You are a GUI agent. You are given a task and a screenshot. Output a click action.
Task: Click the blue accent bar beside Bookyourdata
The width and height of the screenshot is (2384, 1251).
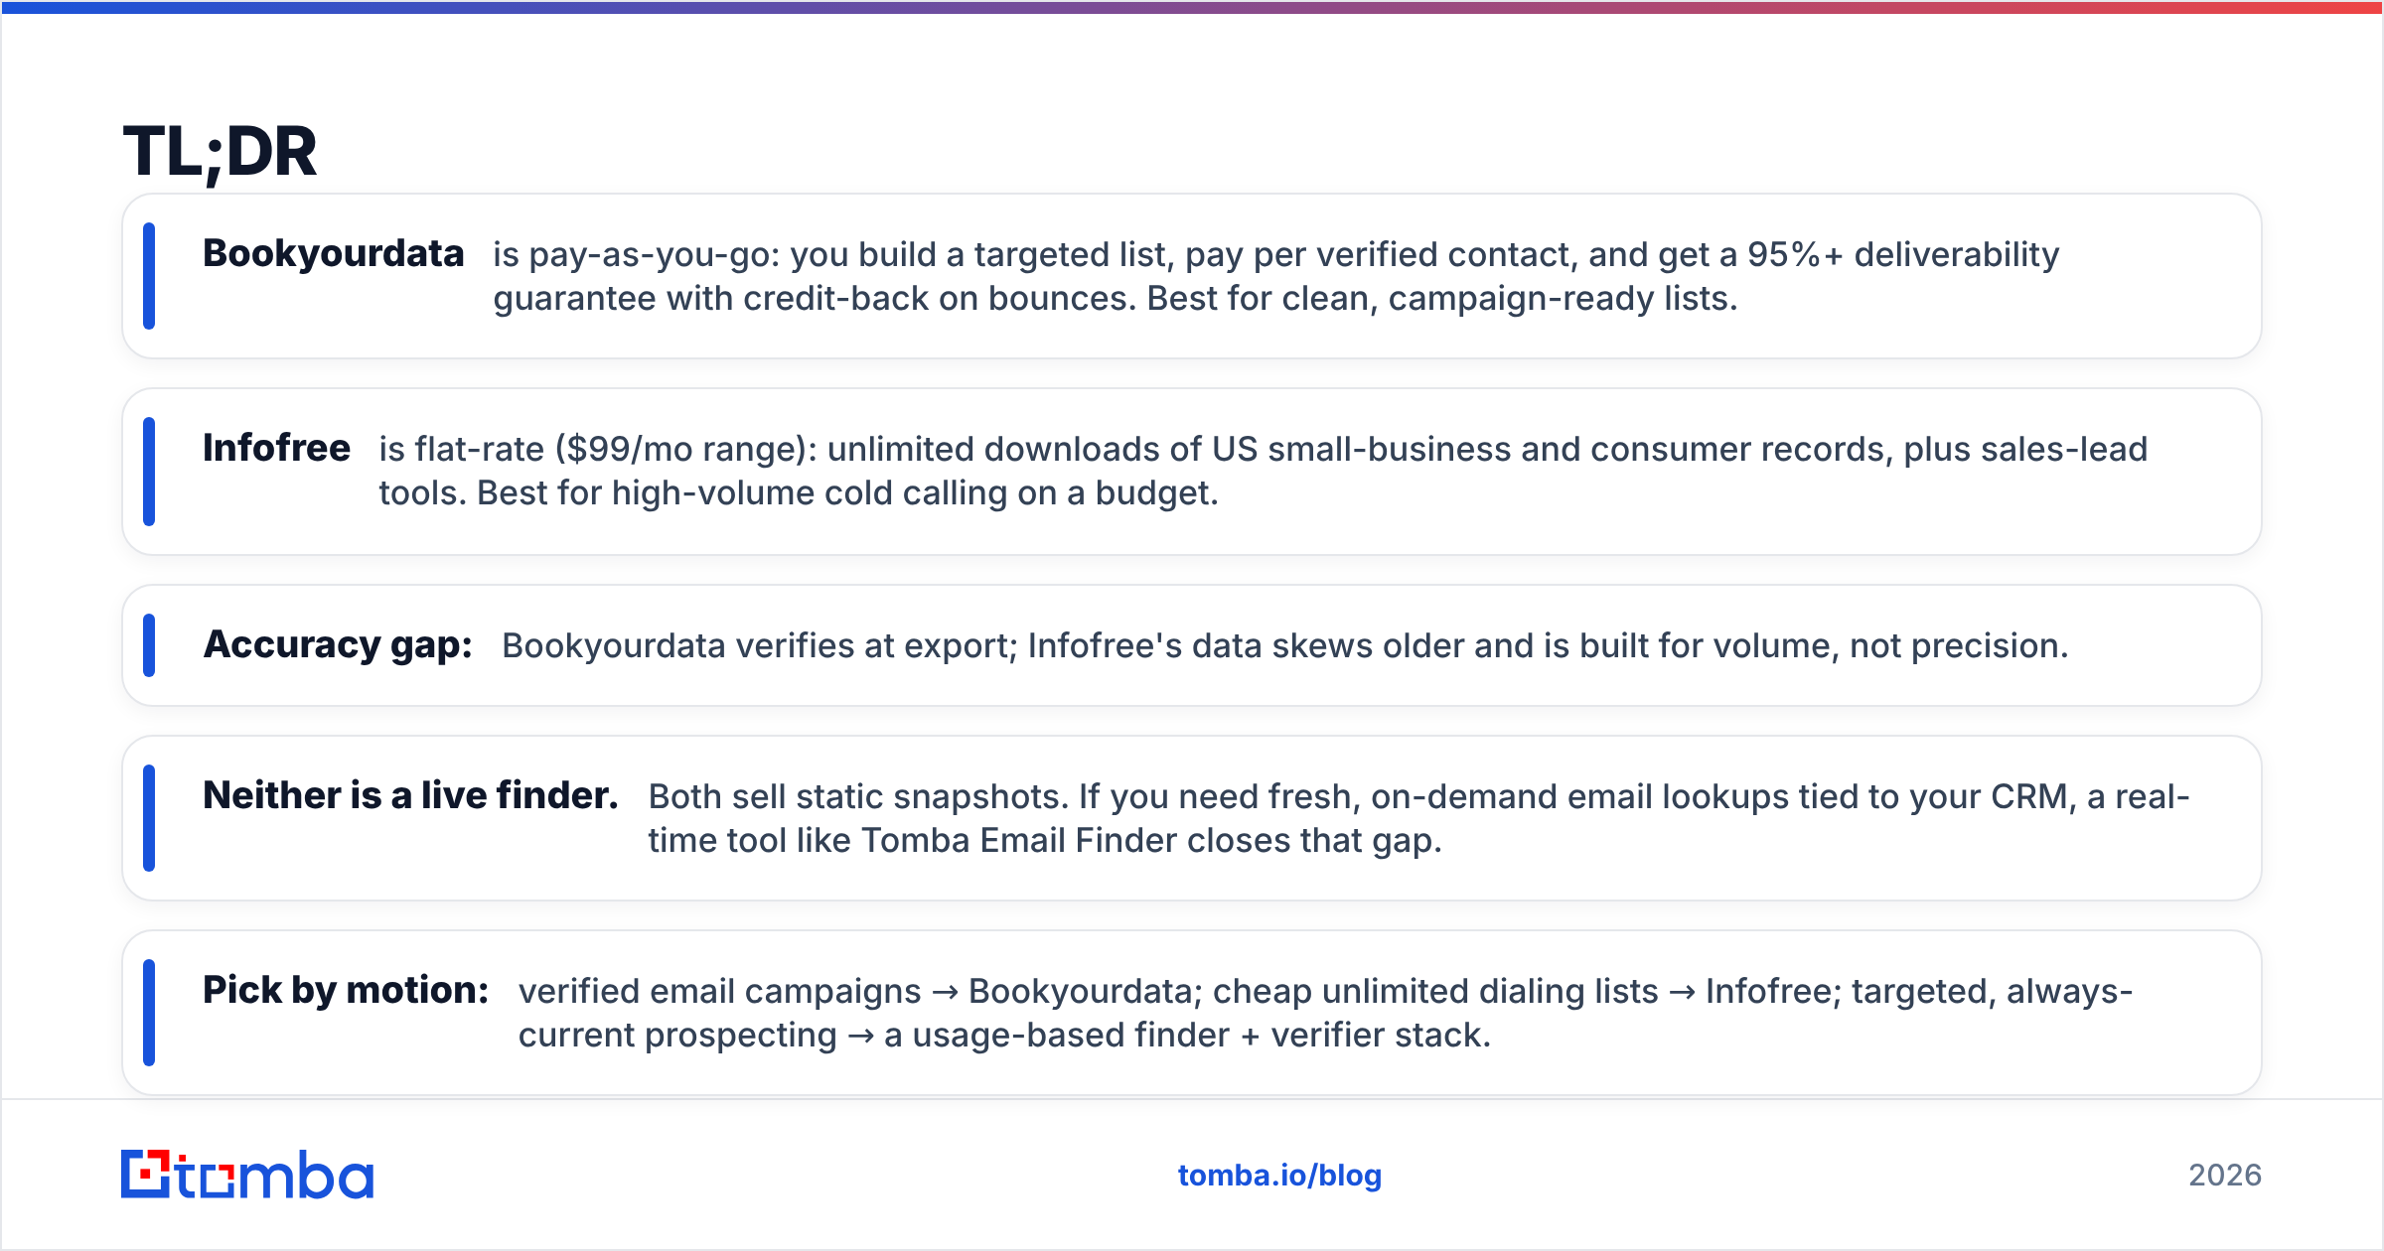(149, 276)
